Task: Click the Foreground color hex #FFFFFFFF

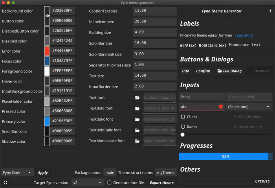Action: click(62, 71)
